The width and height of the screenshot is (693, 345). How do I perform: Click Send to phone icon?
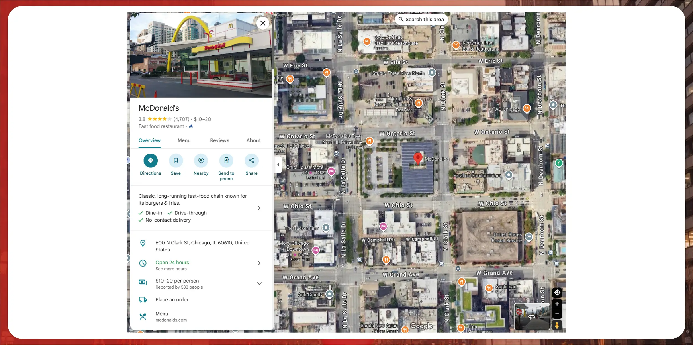226,161
